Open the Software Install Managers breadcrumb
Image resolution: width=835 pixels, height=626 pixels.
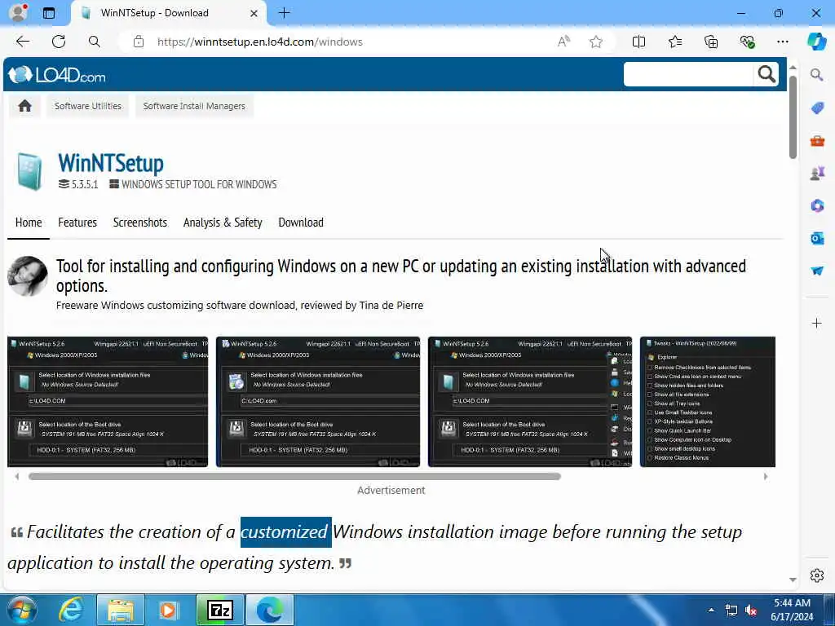(194, 106)
